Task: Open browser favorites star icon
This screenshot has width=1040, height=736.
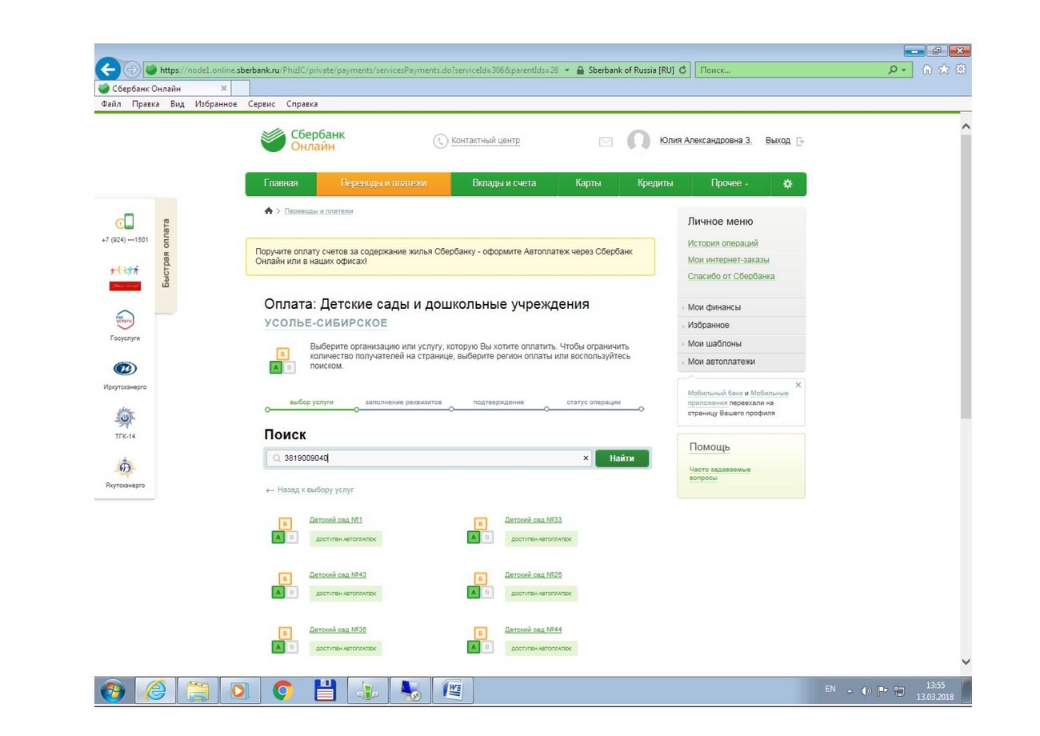Action: click(946, 70)
